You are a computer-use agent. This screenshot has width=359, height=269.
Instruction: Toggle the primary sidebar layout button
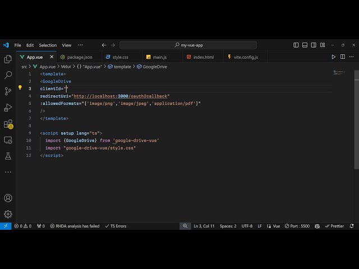296,45
